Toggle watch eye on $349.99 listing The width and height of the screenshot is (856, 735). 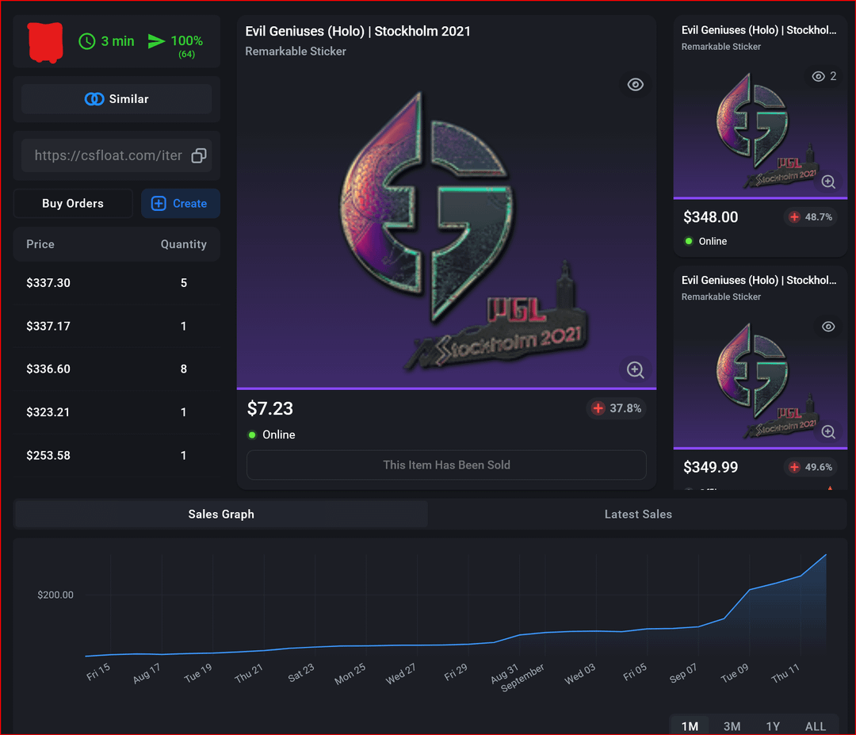coord(828,327)
